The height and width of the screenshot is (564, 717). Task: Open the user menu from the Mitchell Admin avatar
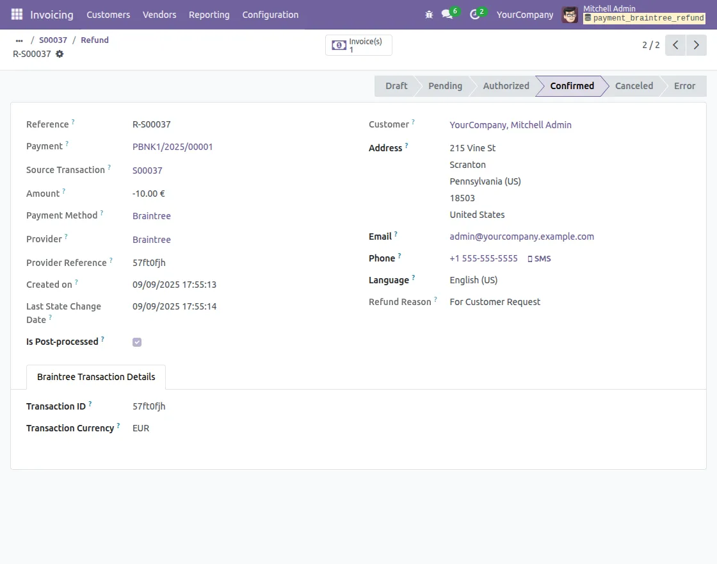coord(569,14)
